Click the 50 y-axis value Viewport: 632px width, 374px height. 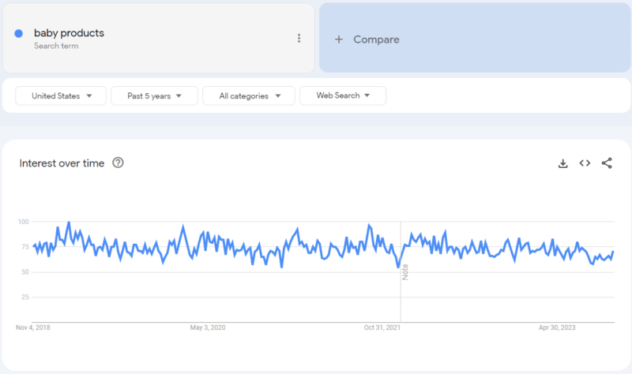(25, 272)
